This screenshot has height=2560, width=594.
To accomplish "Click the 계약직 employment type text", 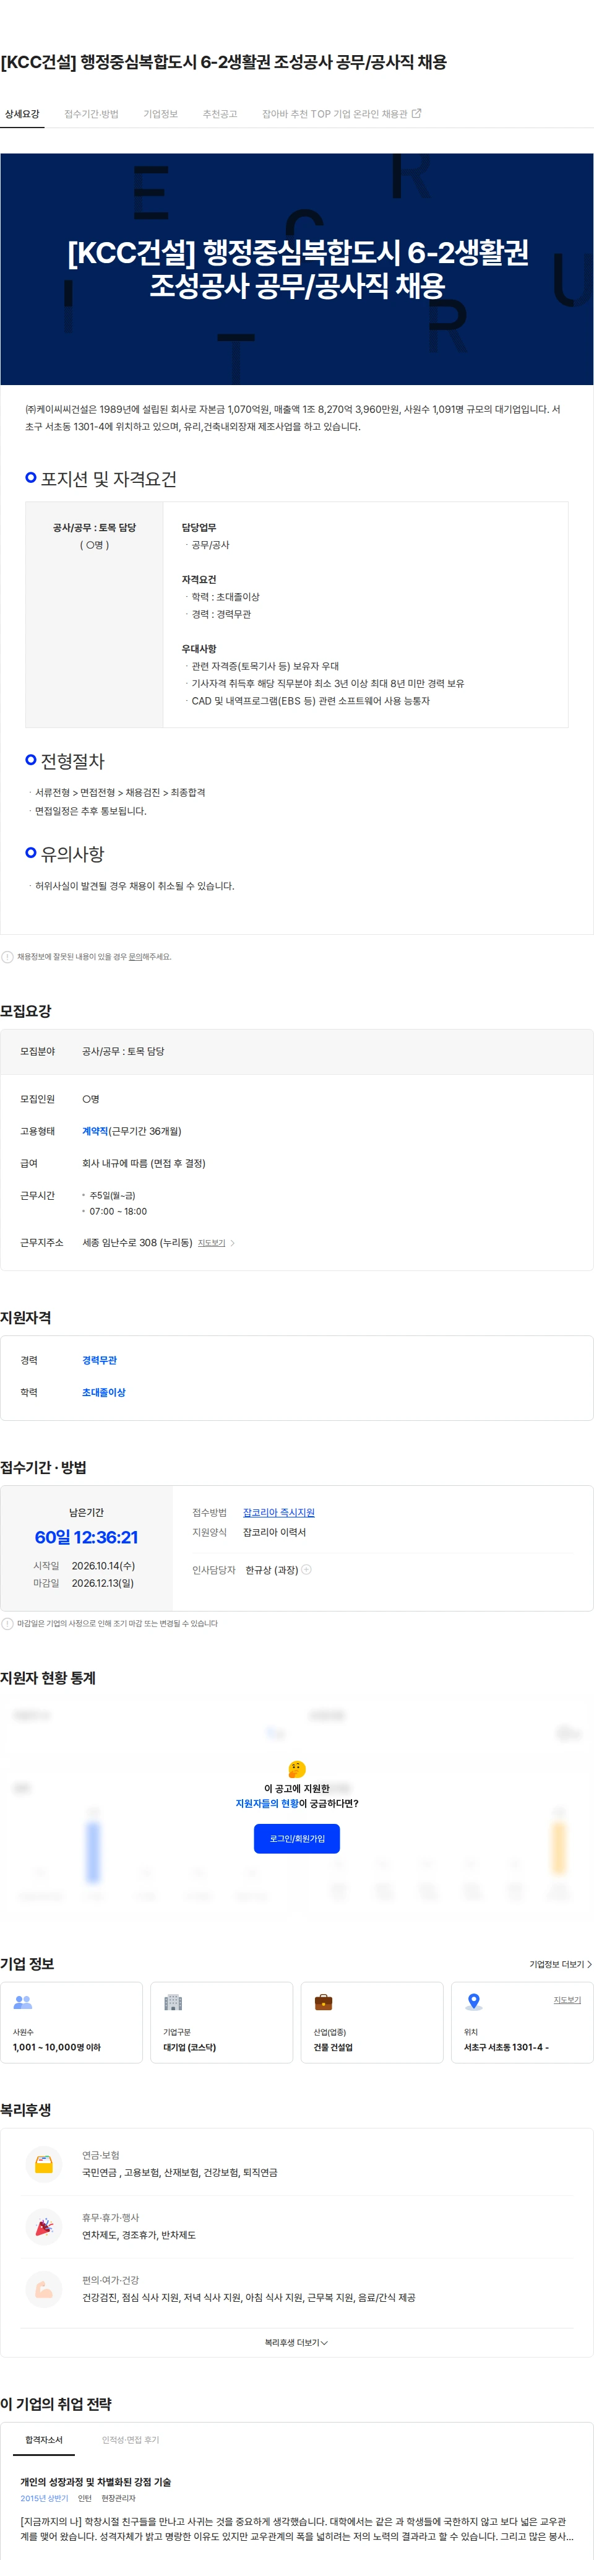I will (95, 1131).
